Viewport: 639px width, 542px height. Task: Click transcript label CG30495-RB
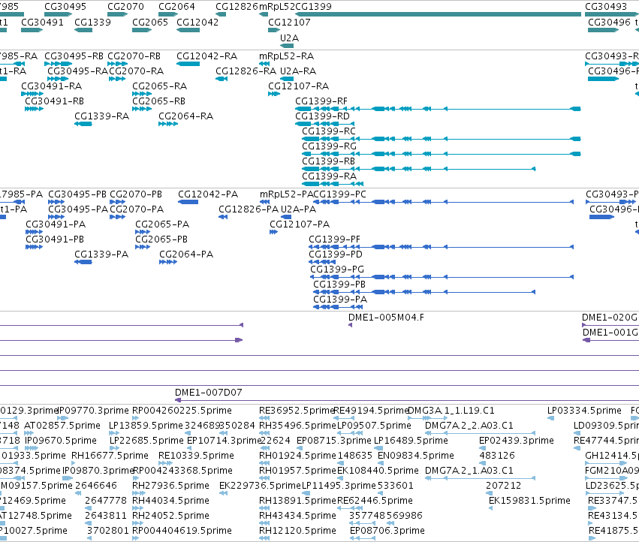[x=74, y=56]
